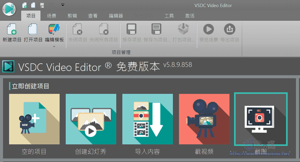
Task: Click the 导出项目 export icon
Action: [x=230, y=29]
